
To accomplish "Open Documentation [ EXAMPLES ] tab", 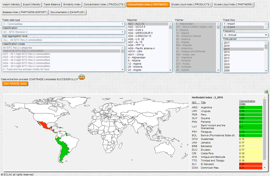I will tap(68, 12).
